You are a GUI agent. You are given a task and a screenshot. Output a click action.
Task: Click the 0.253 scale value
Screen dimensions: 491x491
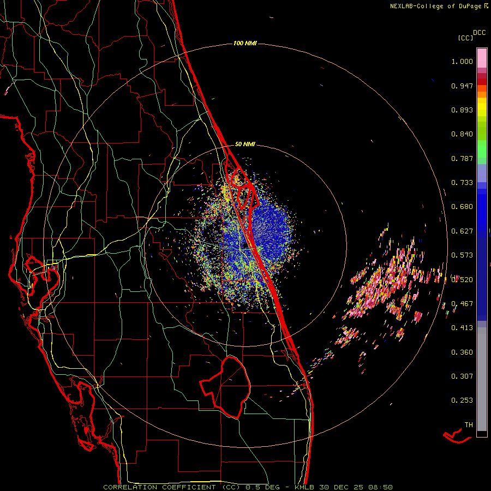coord(462,400)
